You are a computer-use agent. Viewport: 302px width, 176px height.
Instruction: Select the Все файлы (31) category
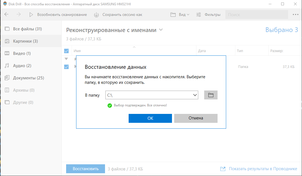(x=27, y=29)
